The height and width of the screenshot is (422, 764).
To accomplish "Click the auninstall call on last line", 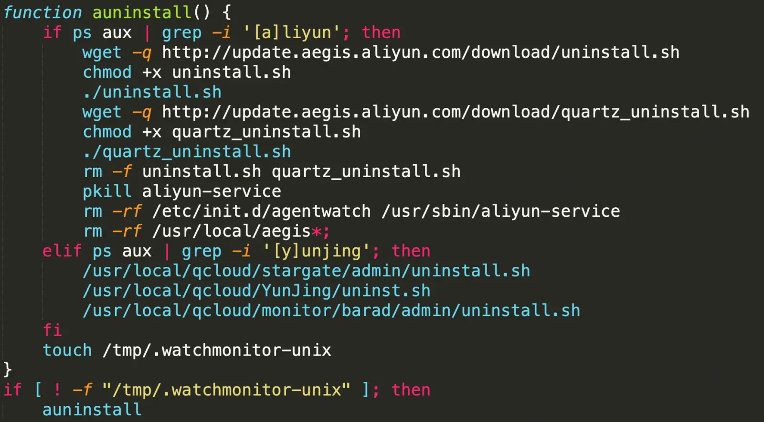I will (92, 410).
